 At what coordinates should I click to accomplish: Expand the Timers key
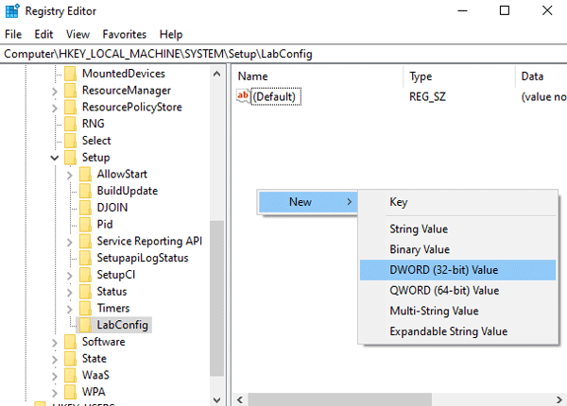(69, 309)
